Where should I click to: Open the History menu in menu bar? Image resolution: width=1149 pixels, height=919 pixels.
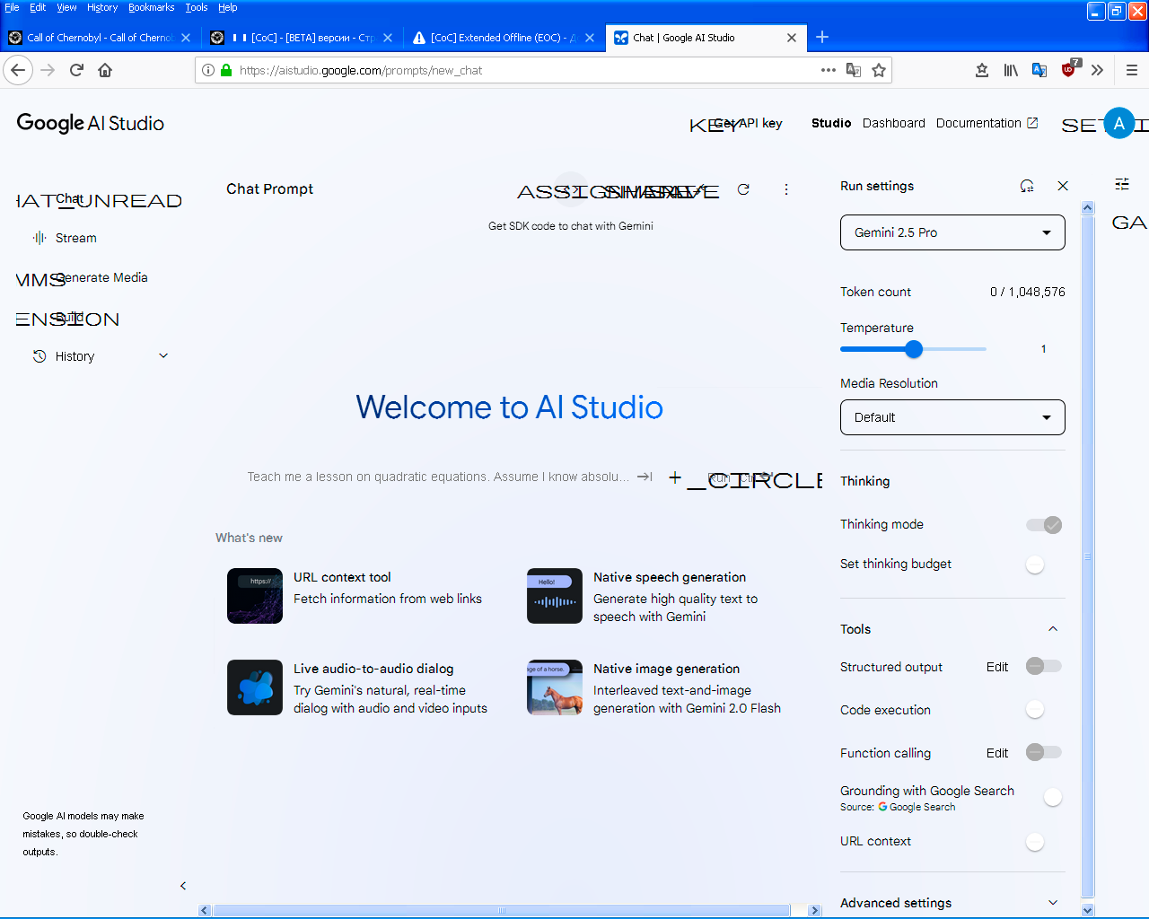coord(102,7)
